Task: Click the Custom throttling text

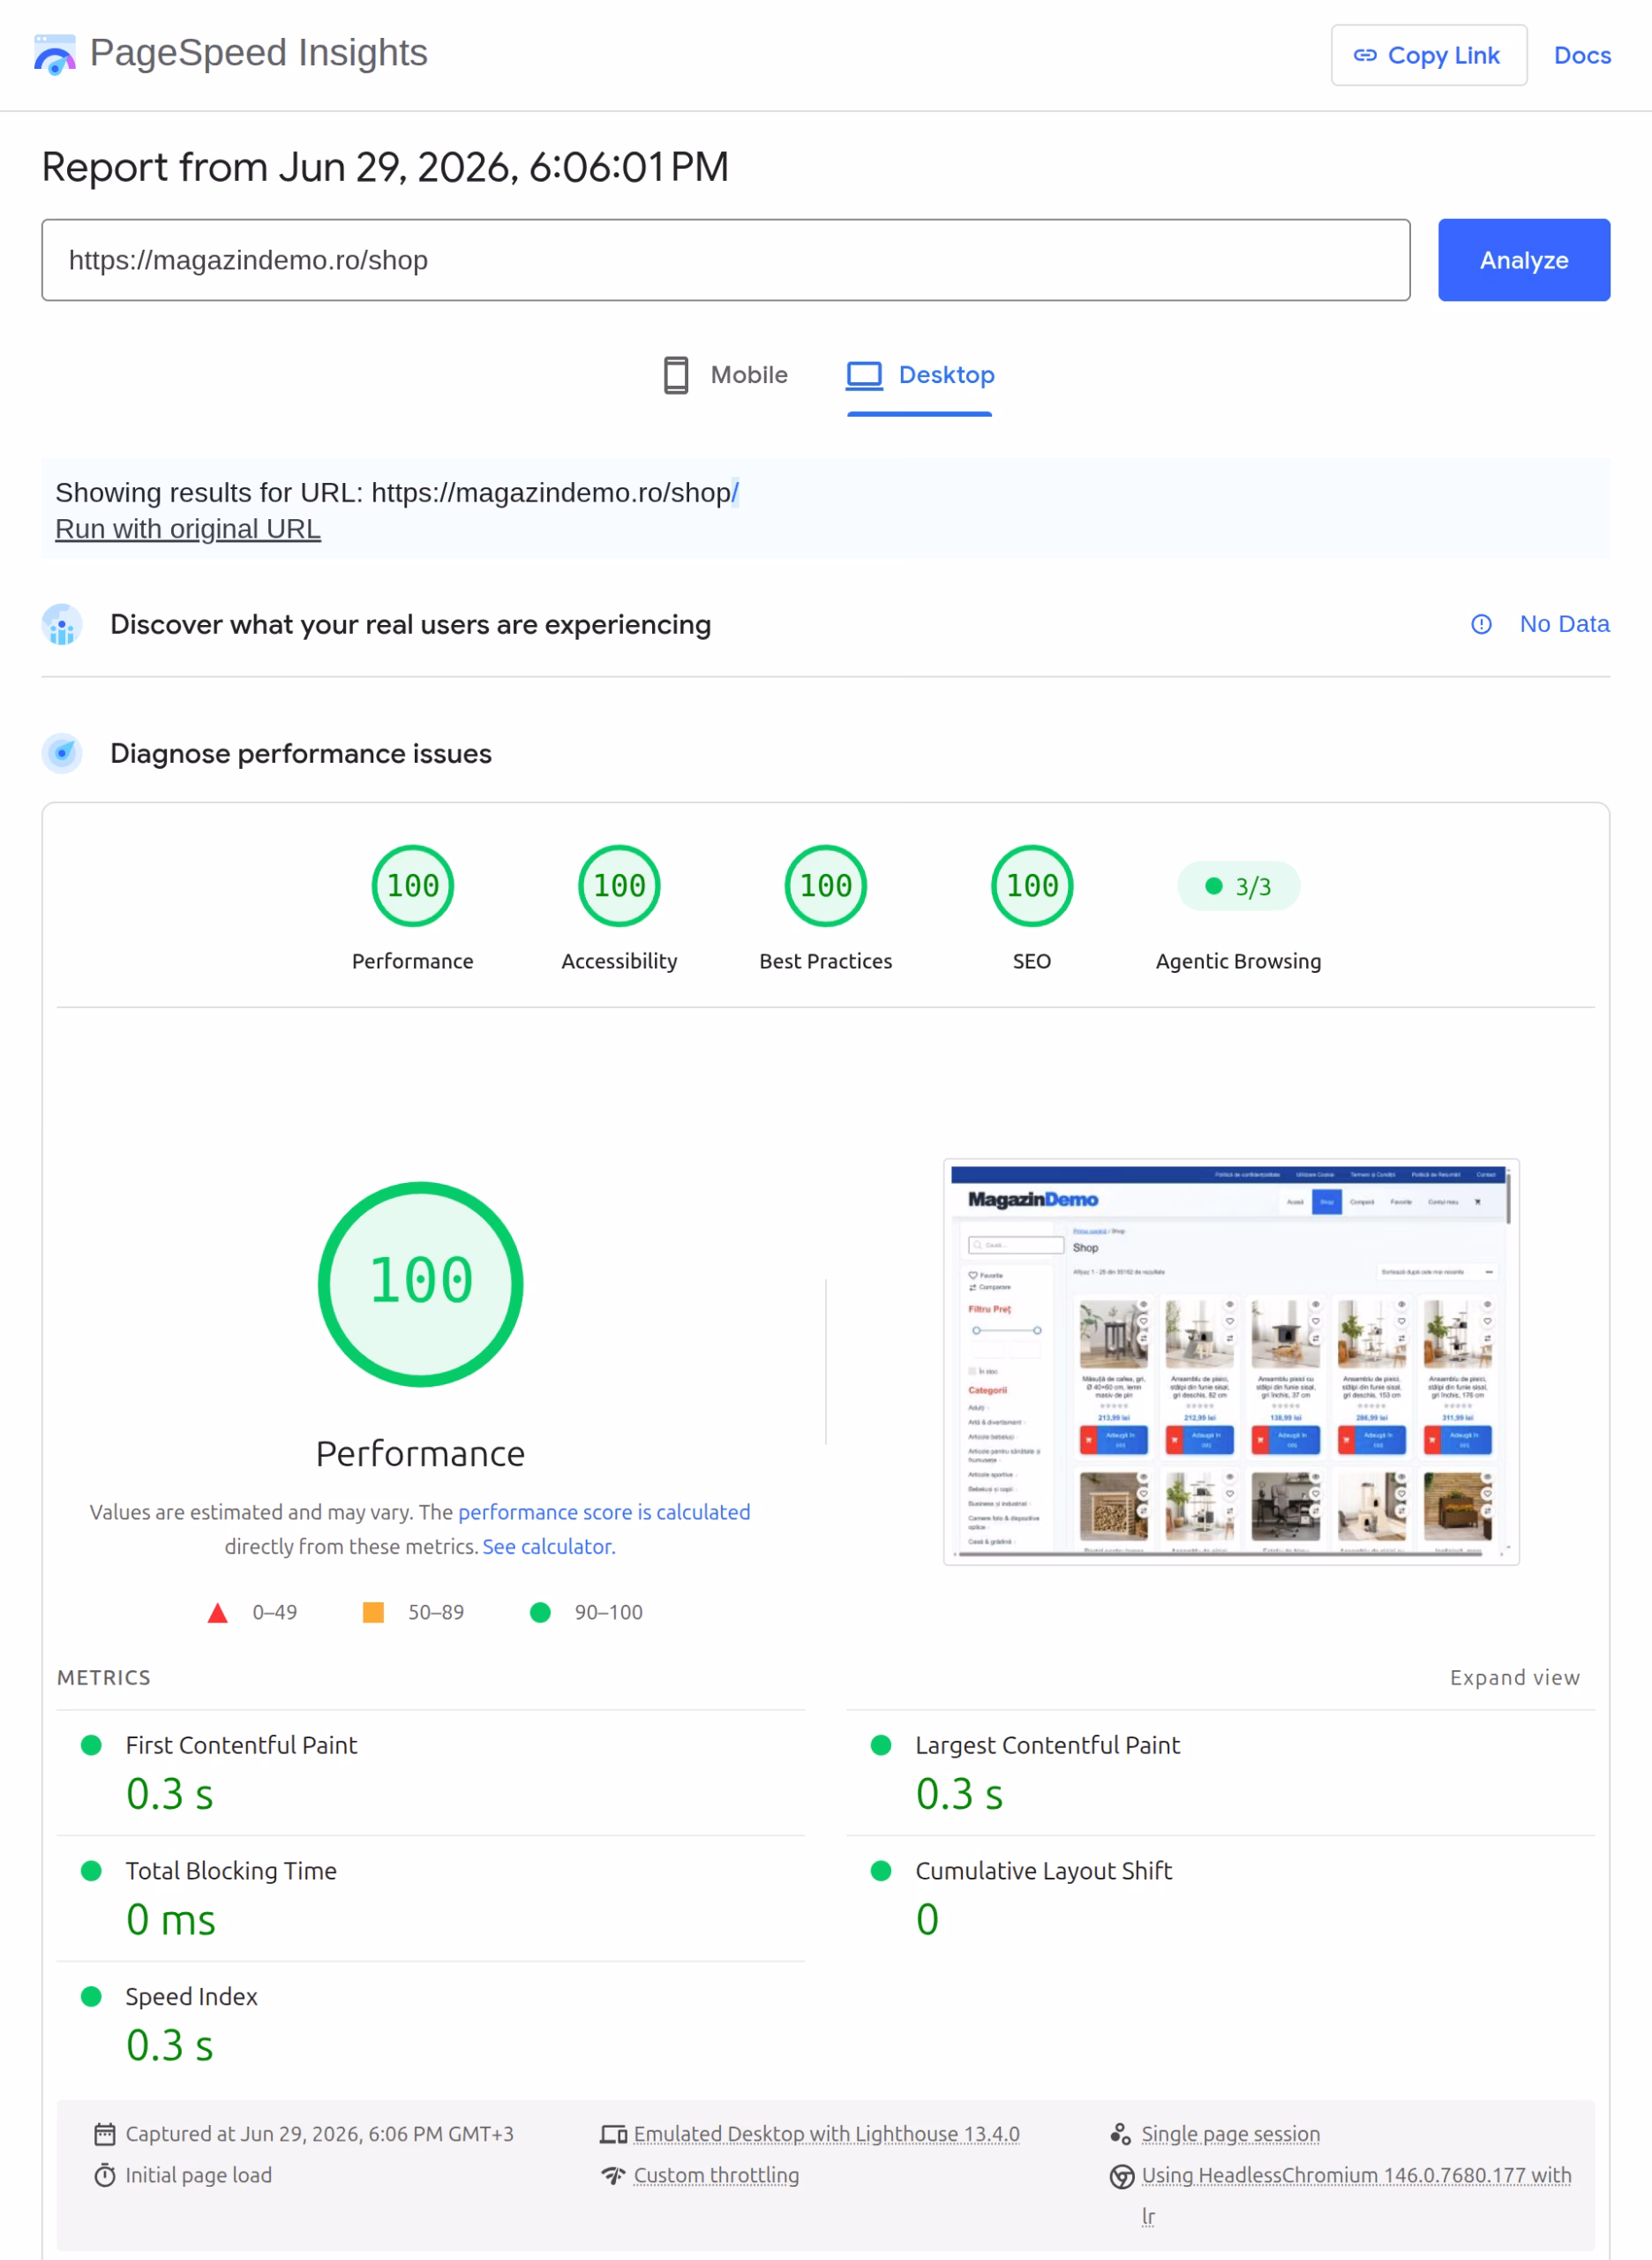Action: [716, 2175]
